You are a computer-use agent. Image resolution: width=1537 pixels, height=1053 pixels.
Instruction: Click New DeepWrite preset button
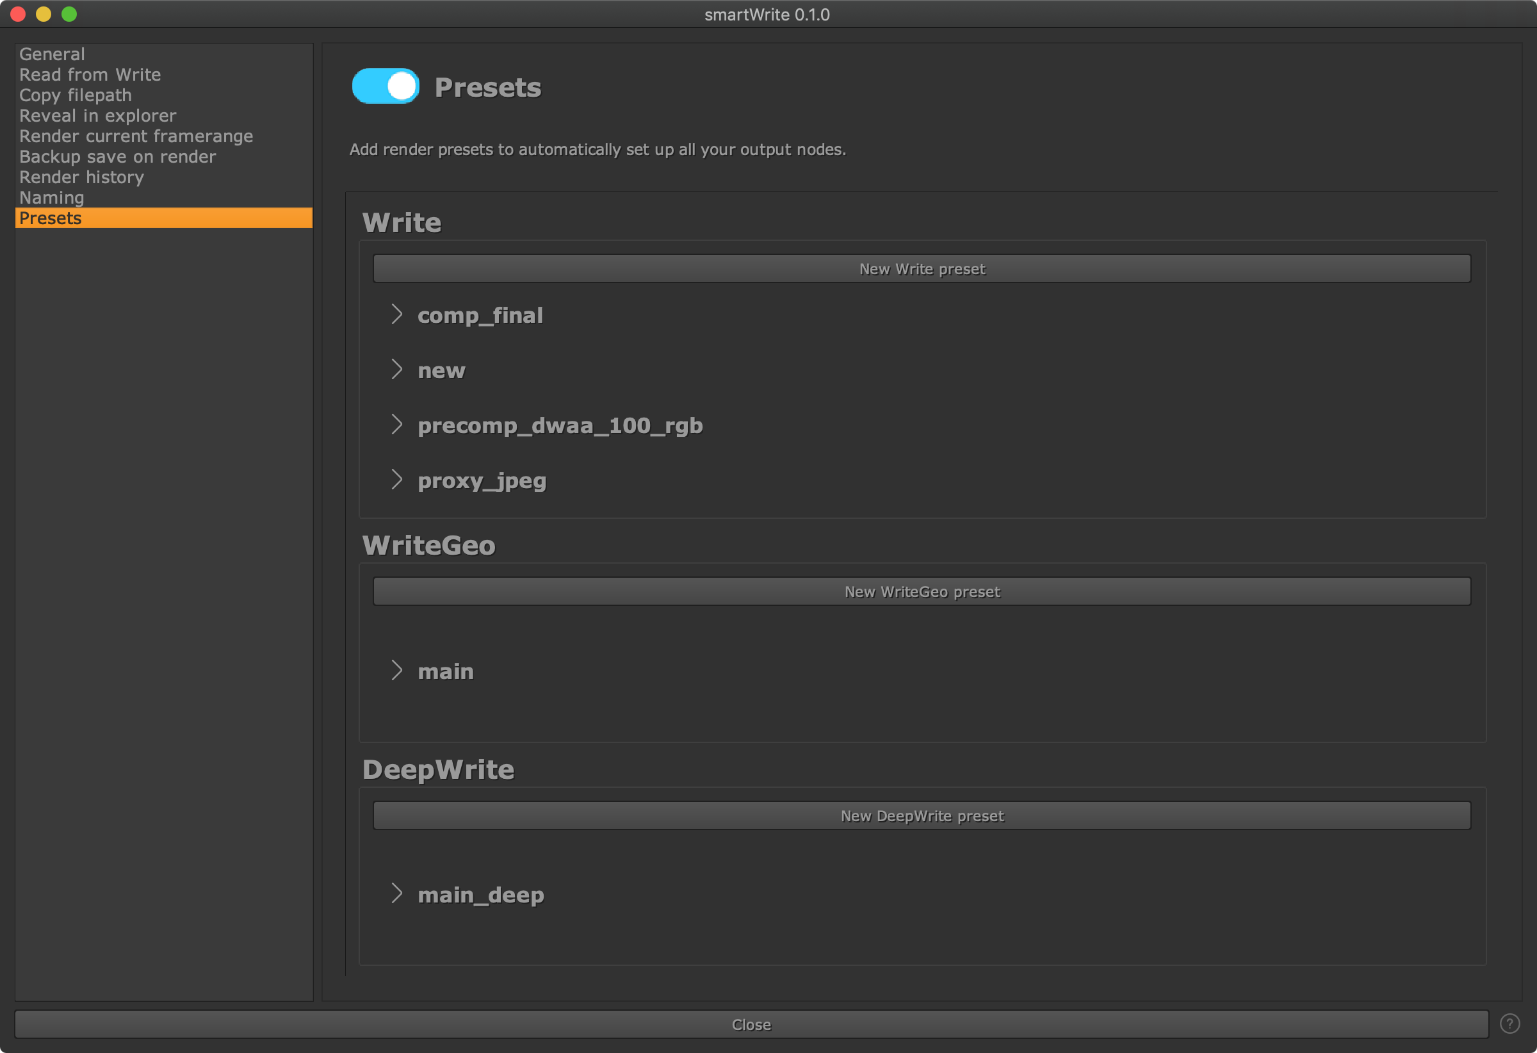[922, 815]
